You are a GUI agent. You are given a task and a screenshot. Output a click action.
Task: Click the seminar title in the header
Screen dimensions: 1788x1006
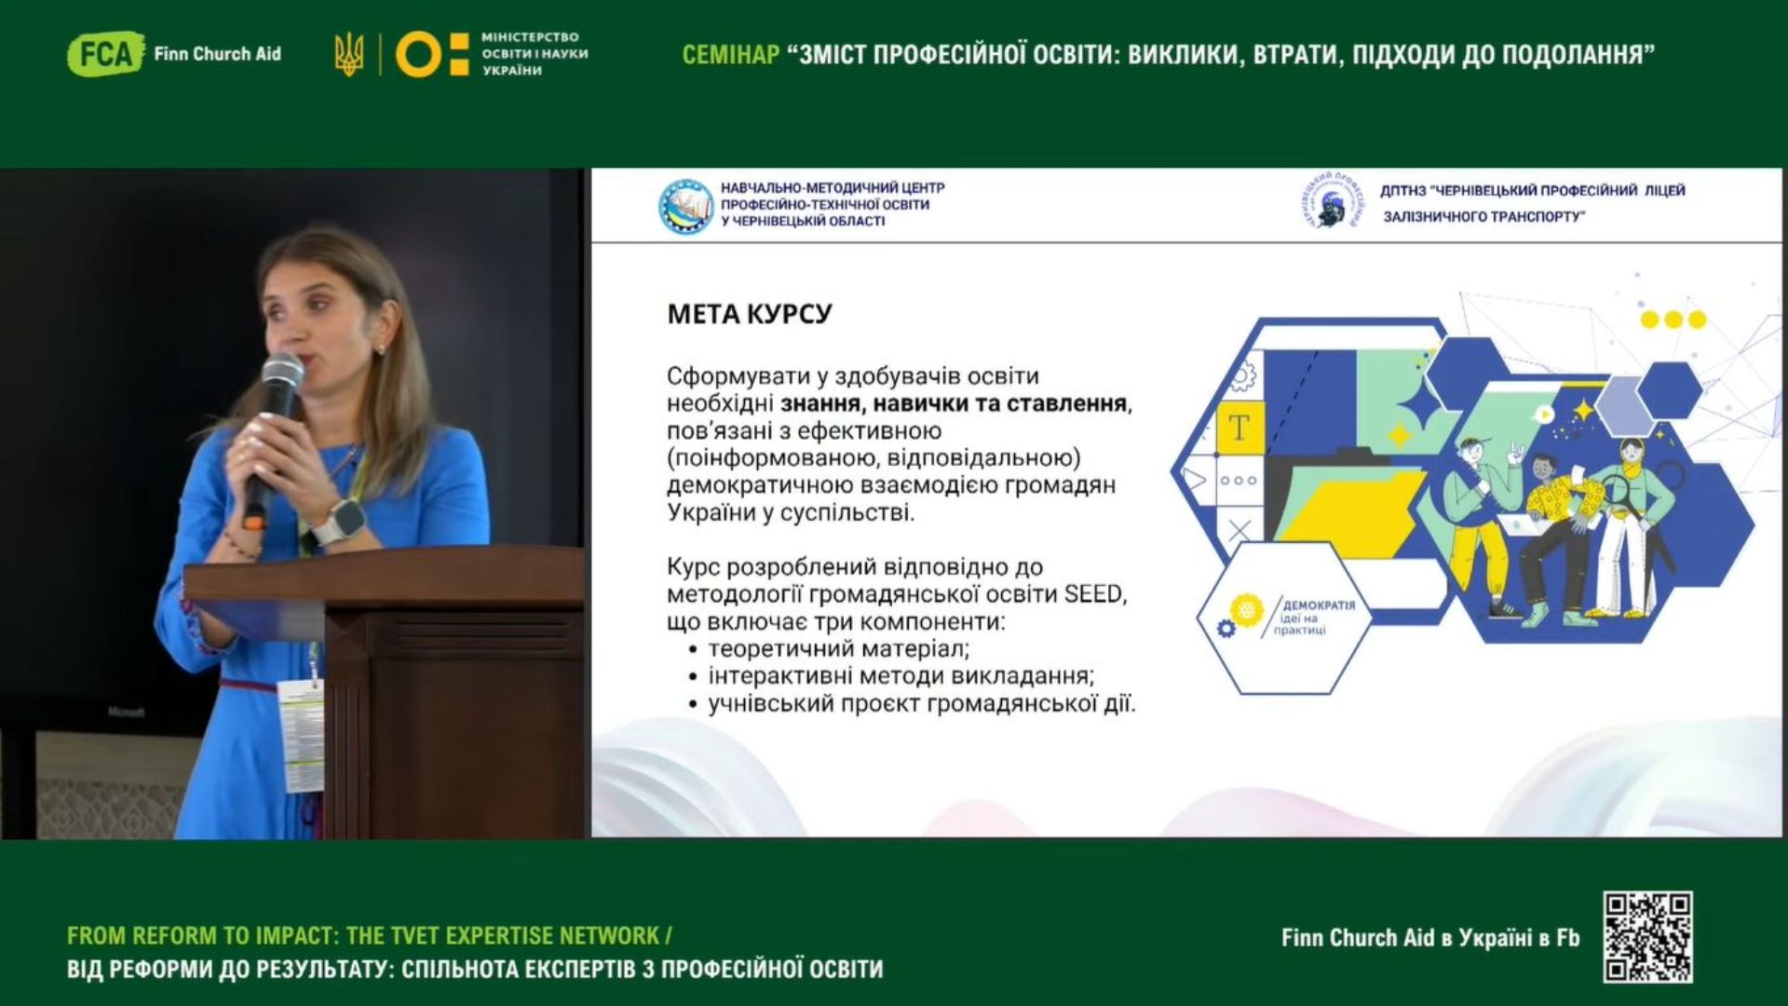point(1168,54)
